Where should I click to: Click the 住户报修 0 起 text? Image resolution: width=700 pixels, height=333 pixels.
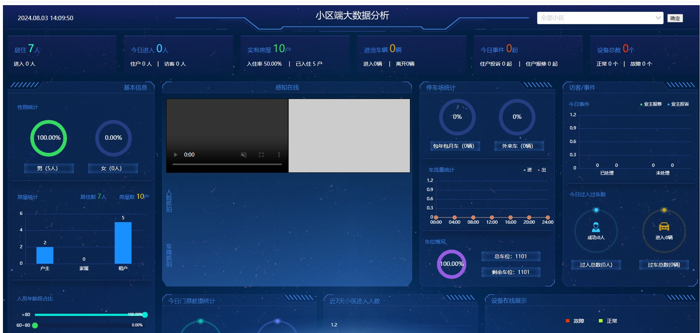click(542, 64)
